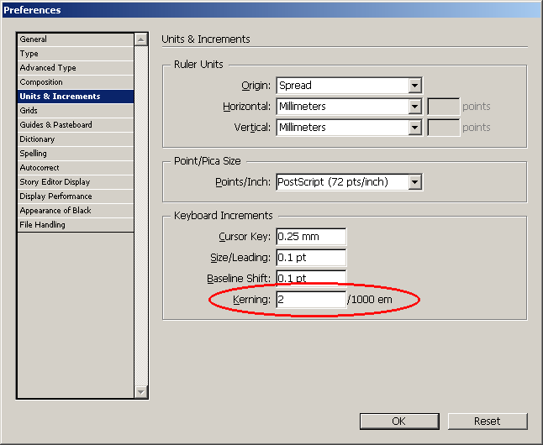Click the Vertical custom points field
This screenshot has height=445, width=543.
pyautogui.click(x=443, y=128)
